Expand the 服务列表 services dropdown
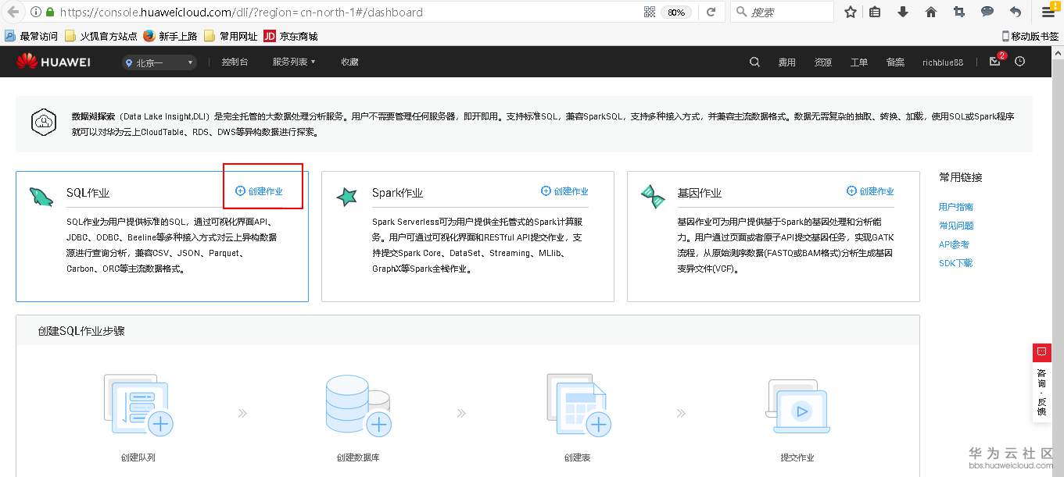 tap(293, 61)
